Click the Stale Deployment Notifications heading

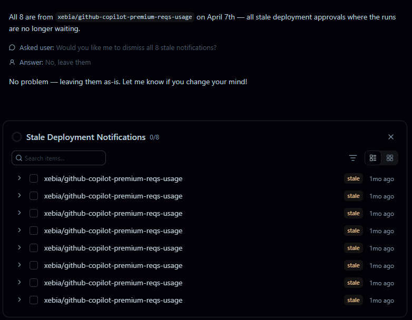[86, 137]
